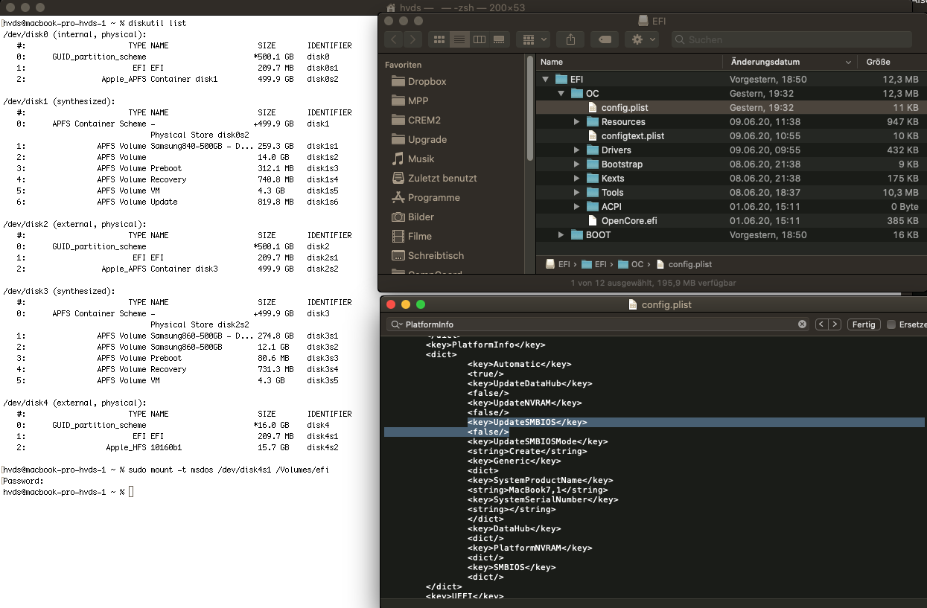The width and height of the screenshot is (927, 608).
Task: Toggle the Ersetzen checkbox
Action: [x=891, y=324]
